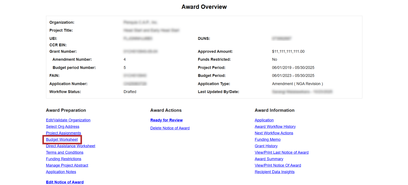Go to Direct Assistance Worksheet
The height and width of the screenshot is (185, 408).
coord(70,146)
